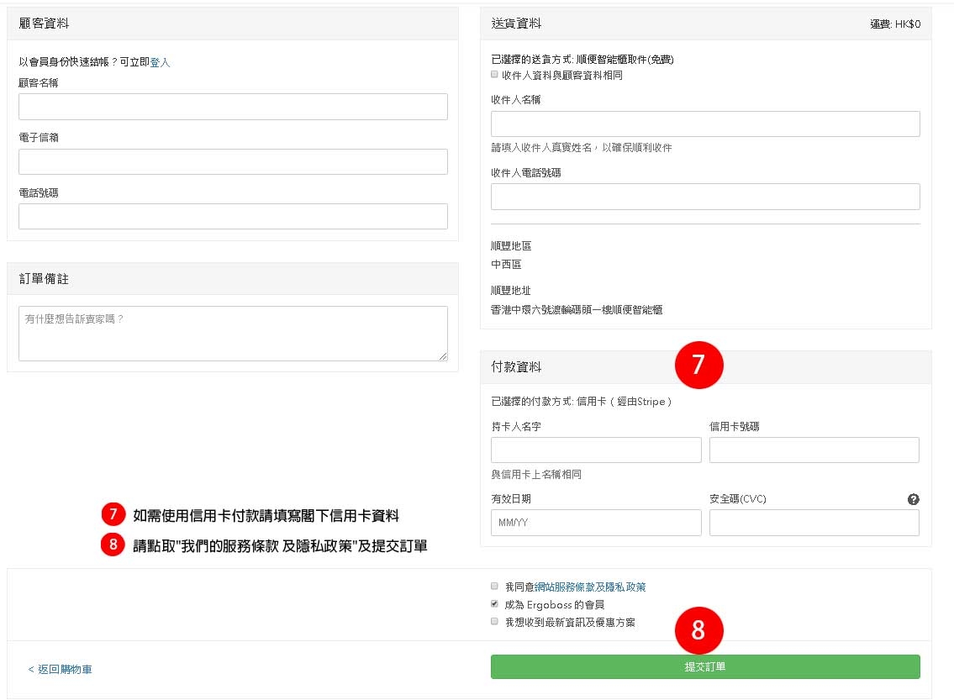Click the red number 7 badge above payment form
Image resolution: width=954 pixels, height=700 pixels.
pos(698,364)
